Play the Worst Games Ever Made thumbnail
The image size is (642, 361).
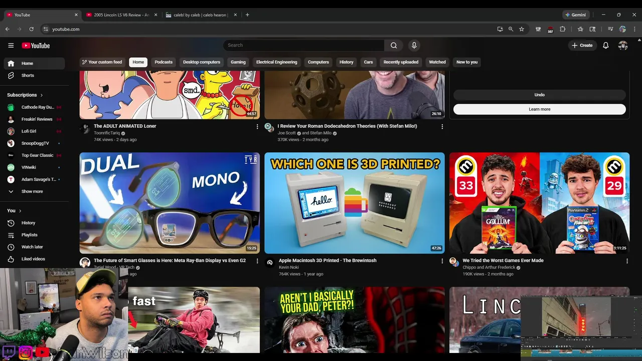click(x=539, y=203)
